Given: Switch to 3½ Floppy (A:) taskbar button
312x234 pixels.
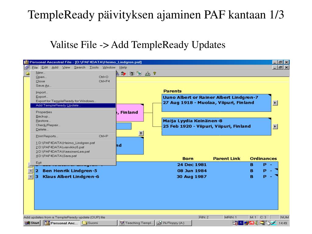Looking at the screenshot, I should tap(173, 223).
